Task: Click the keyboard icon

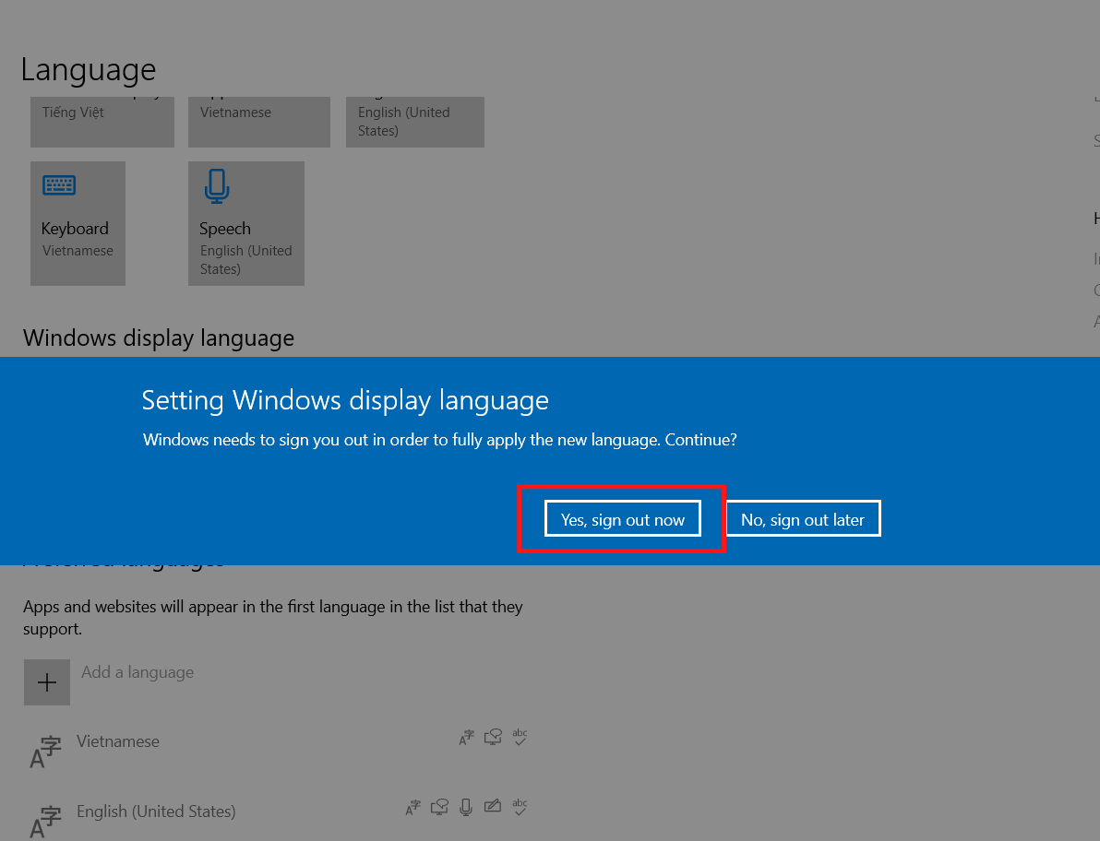Action: point(59,185)
